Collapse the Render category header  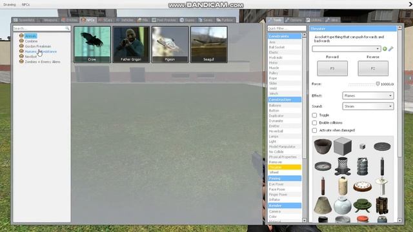285,206
